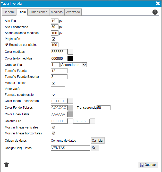
Task: Open the Color medidas swatch picker
Action: pyautogui.click(x=70, y=52)
